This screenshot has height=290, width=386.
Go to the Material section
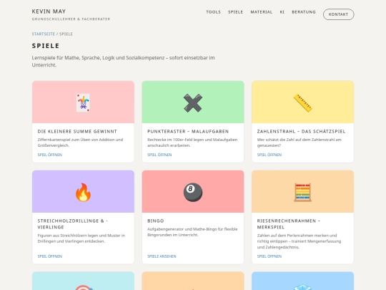tap(262, 12)
